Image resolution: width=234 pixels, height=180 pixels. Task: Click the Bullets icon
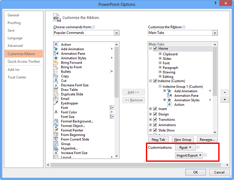pyautogui.click(x=56, y=71)
